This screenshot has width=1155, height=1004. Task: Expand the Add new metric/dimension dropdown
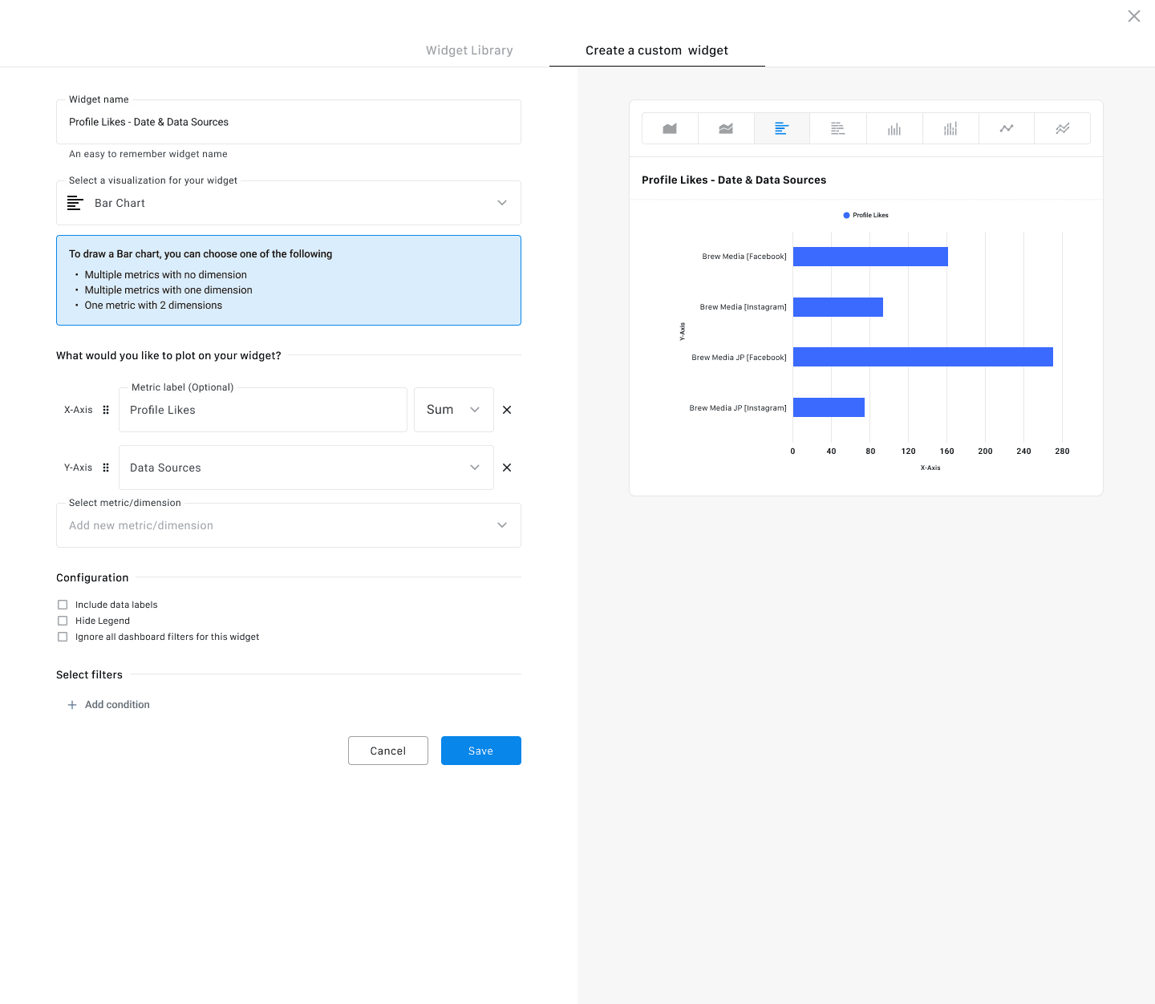click(289, 525)
